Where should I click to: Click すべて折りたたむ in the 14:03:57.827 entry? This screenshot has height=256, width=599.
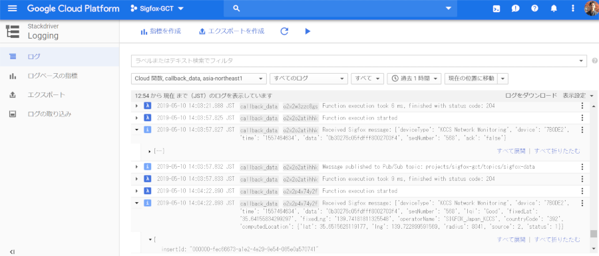[x=557, y=151]
